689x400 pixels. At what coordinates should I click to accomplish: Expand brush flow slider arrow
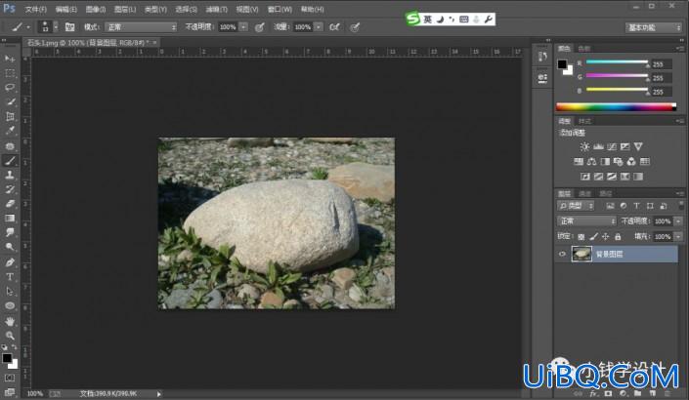[x=319, y=27]
